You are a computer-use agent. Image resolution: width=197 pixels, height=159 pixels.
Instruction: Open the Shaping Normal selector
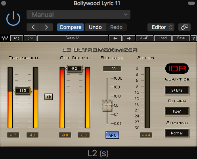(177, 133)
